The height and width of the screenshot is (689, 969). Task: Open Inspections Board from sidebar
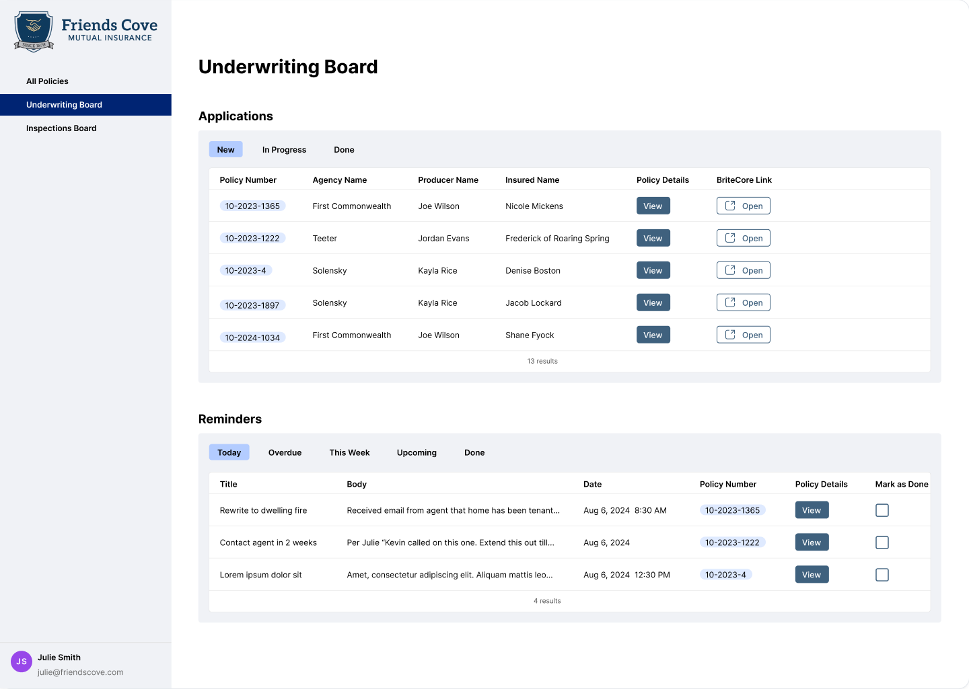pos(61,128)
